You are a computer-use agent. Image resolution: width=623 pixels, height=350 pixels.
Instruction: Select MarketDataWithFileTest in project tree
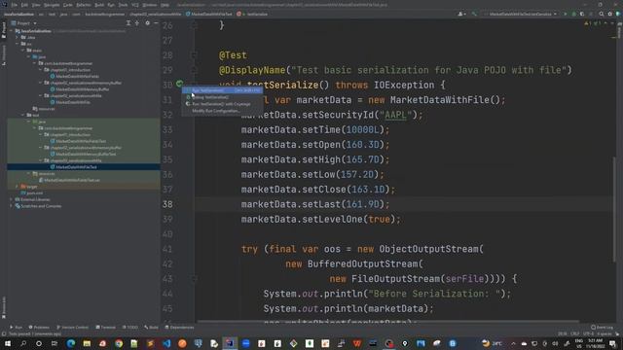tap(76, 167)
